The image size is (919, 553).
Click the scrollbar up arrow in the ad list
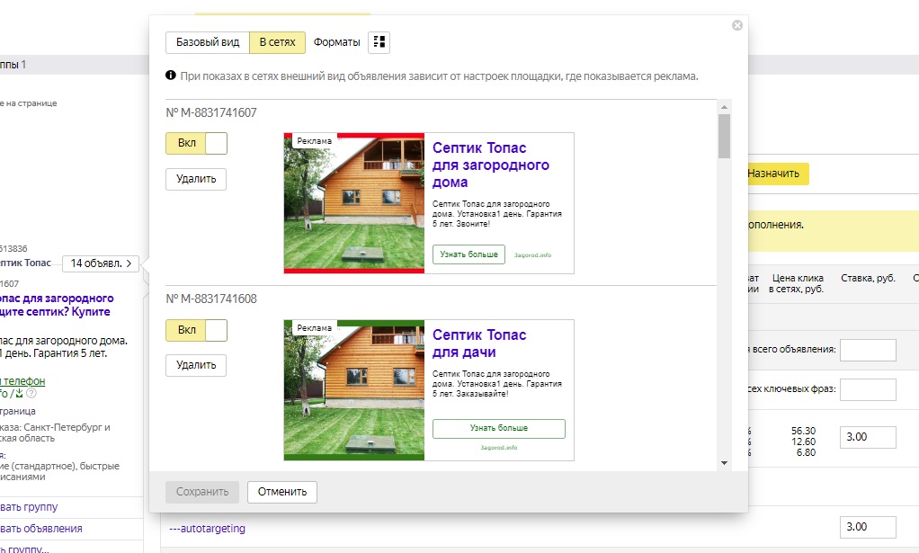[x=724, y=107]
